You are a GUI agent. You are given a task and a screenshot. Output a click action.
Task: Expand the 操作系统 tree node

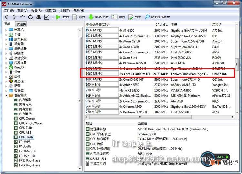point(6,39)
